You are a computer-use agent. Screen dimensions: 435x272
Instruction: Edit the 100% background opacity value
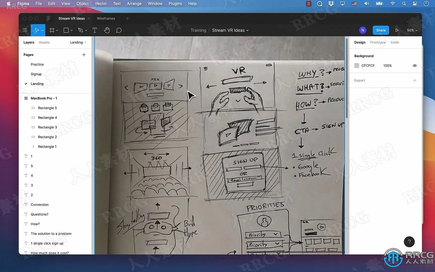pyautogui.click(x=387, y=65)
